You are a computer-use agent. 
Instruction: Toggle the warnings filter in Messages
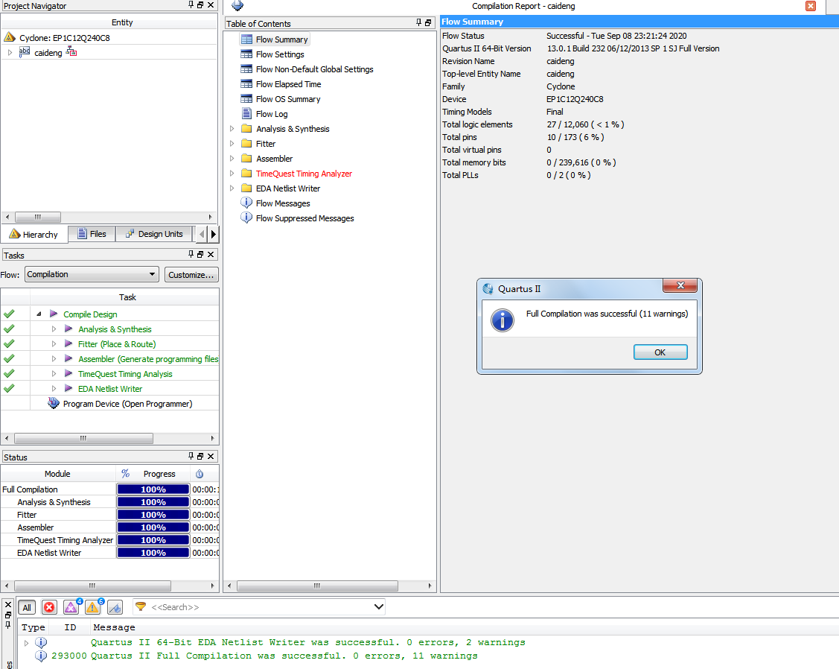click(92, 607)
